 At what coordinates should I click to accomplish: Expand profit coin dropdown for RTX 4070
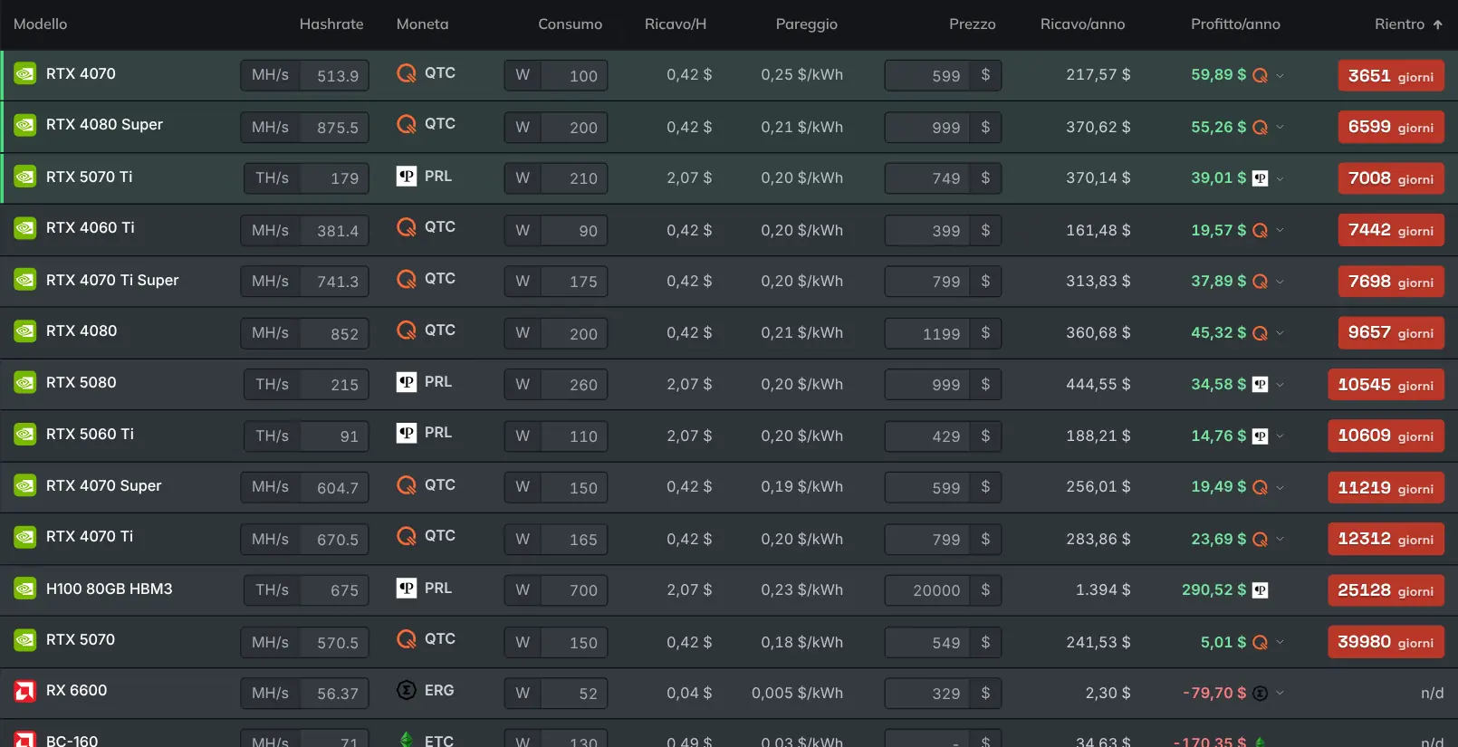pos(1280,76)
